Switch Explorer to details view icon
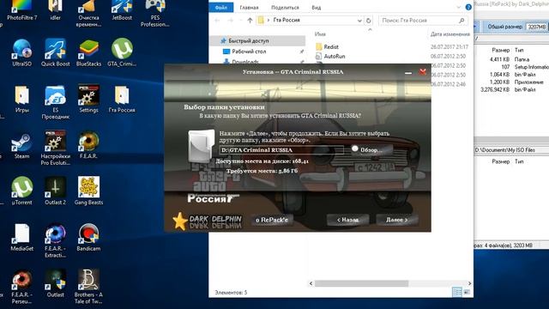 tap(457, 292)
